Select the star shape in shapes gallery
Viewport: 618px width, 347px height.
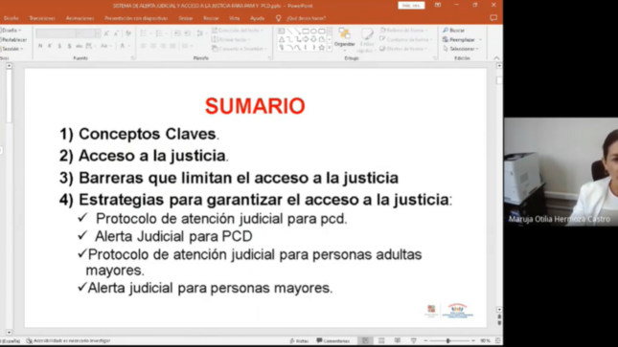coord(322,48)
